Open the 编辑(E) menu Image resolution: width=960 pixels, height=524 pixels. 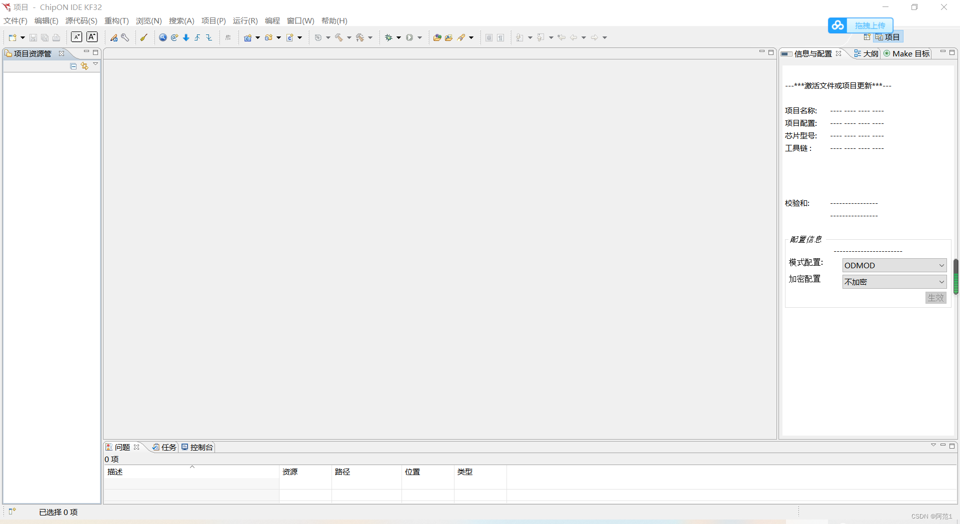(x=46, y=21)
